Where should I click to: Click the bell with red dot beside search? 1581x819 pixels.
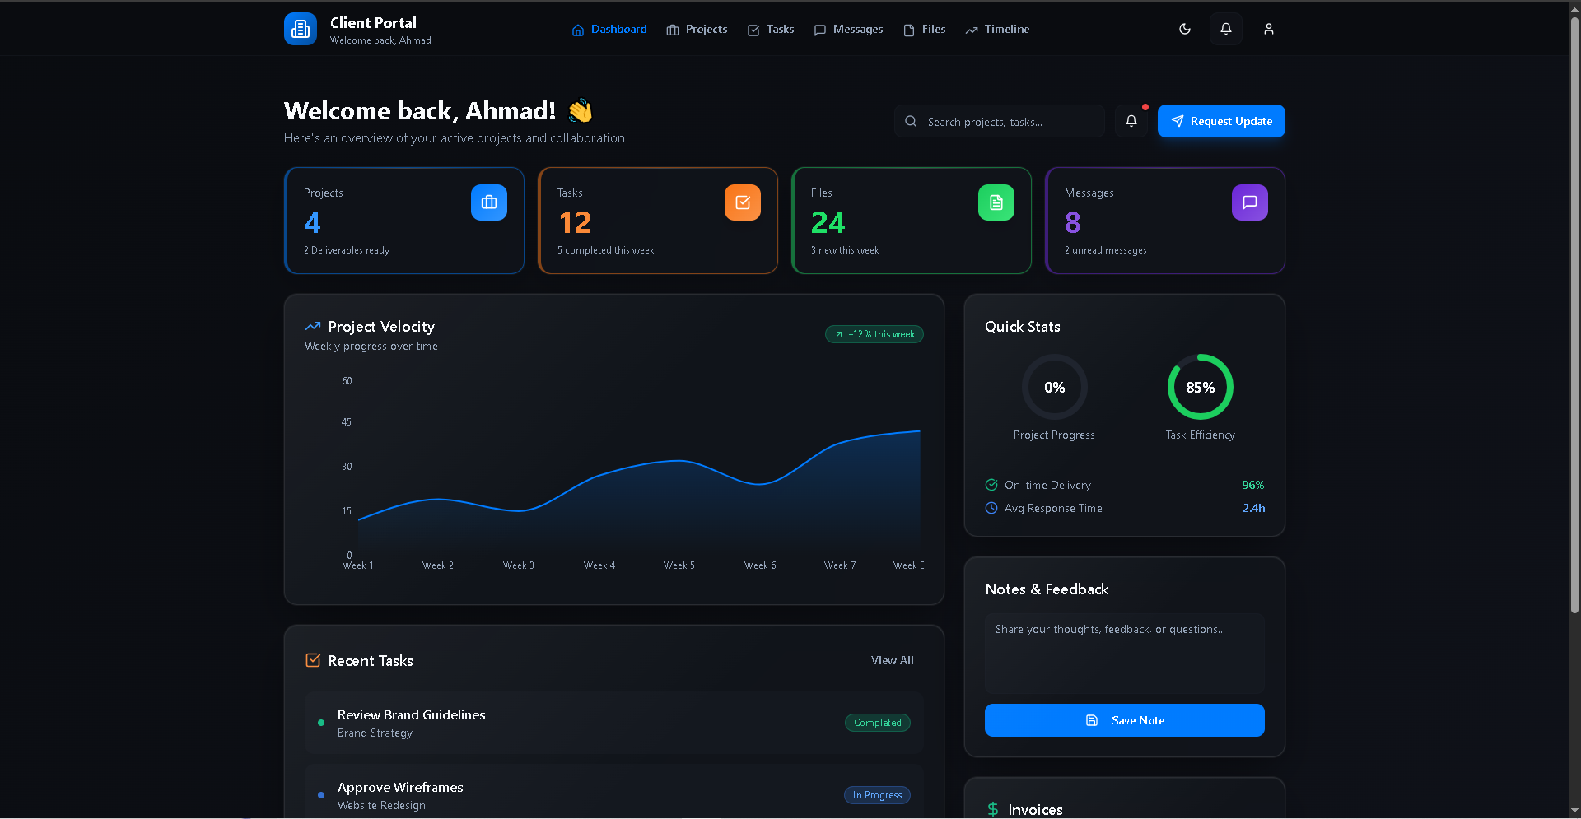point(1131,121)
